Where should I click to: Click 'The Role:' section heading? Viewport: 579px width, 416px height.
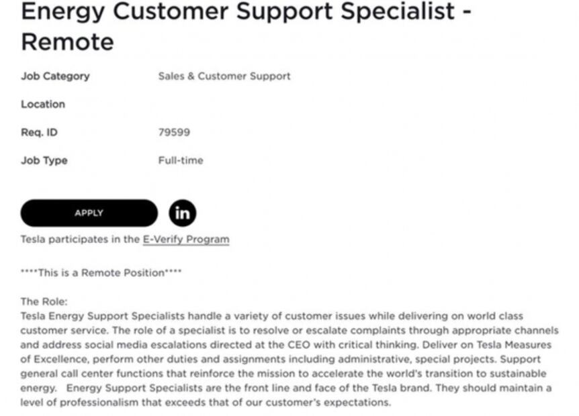coord(44,301)
